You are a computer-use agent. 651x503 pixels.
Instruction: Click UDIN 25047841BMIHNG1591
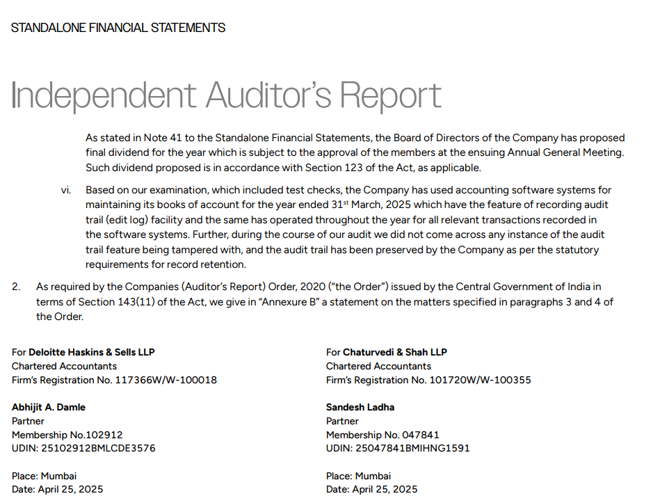[x=412, y=448]
